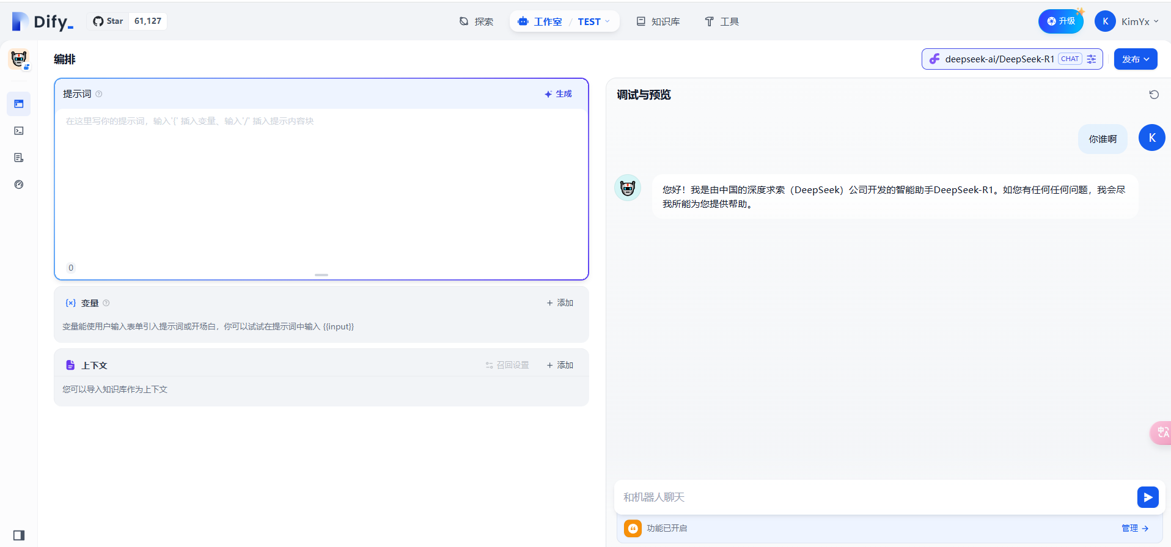The height and width of the screenshot is (547, 1171).
Task: Expand the 发布 publish dropdown
Action: tap(1136, 59)
